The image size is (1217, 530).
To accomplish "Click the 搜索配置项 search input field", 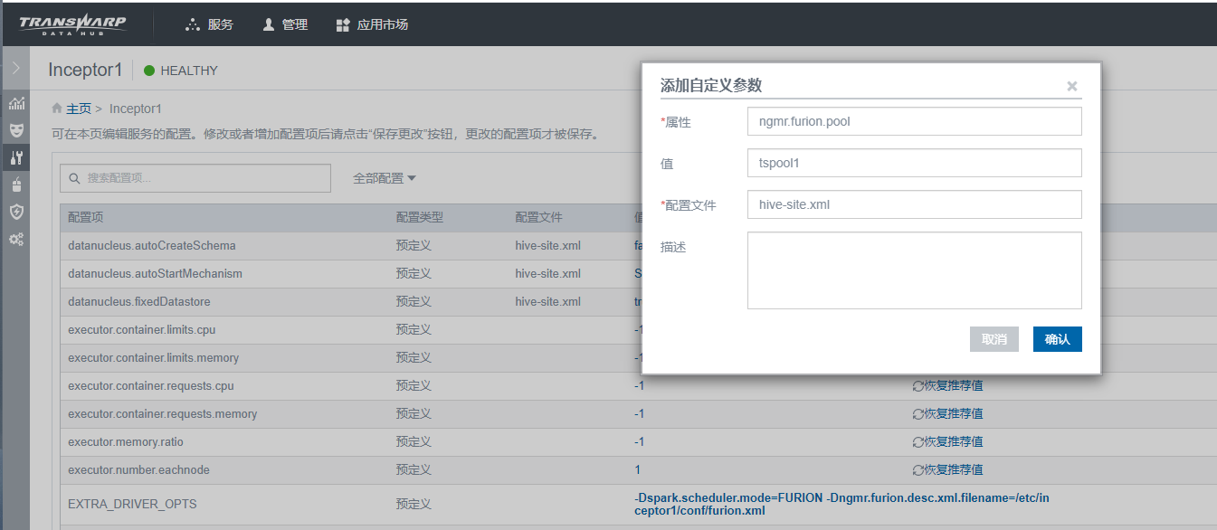I will click(x=195, y=177).
